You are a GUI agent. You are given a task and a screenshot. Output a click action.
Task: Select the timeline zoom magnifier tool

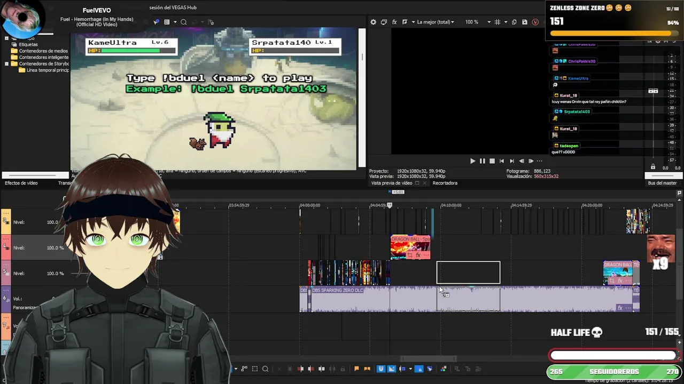pyautogui.click(x=265, y=369)
